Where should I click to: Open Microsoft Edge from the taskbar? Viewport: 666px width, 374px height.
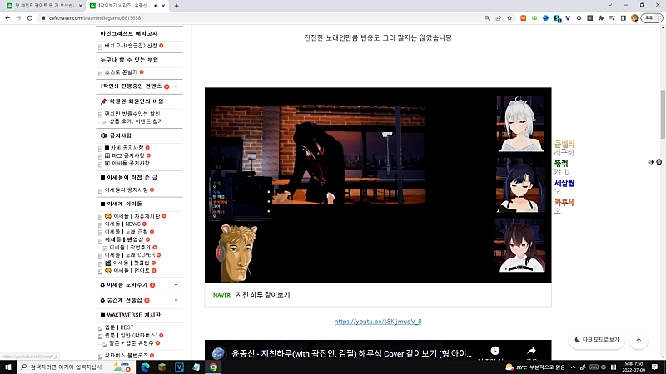click(145, 367)
